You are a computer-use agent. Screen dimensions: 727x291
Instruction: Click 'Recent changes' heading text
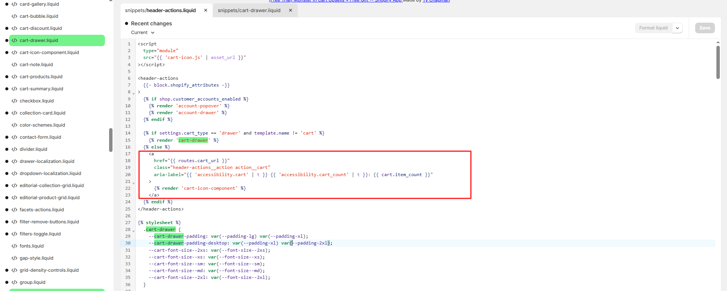click(151, 23)
